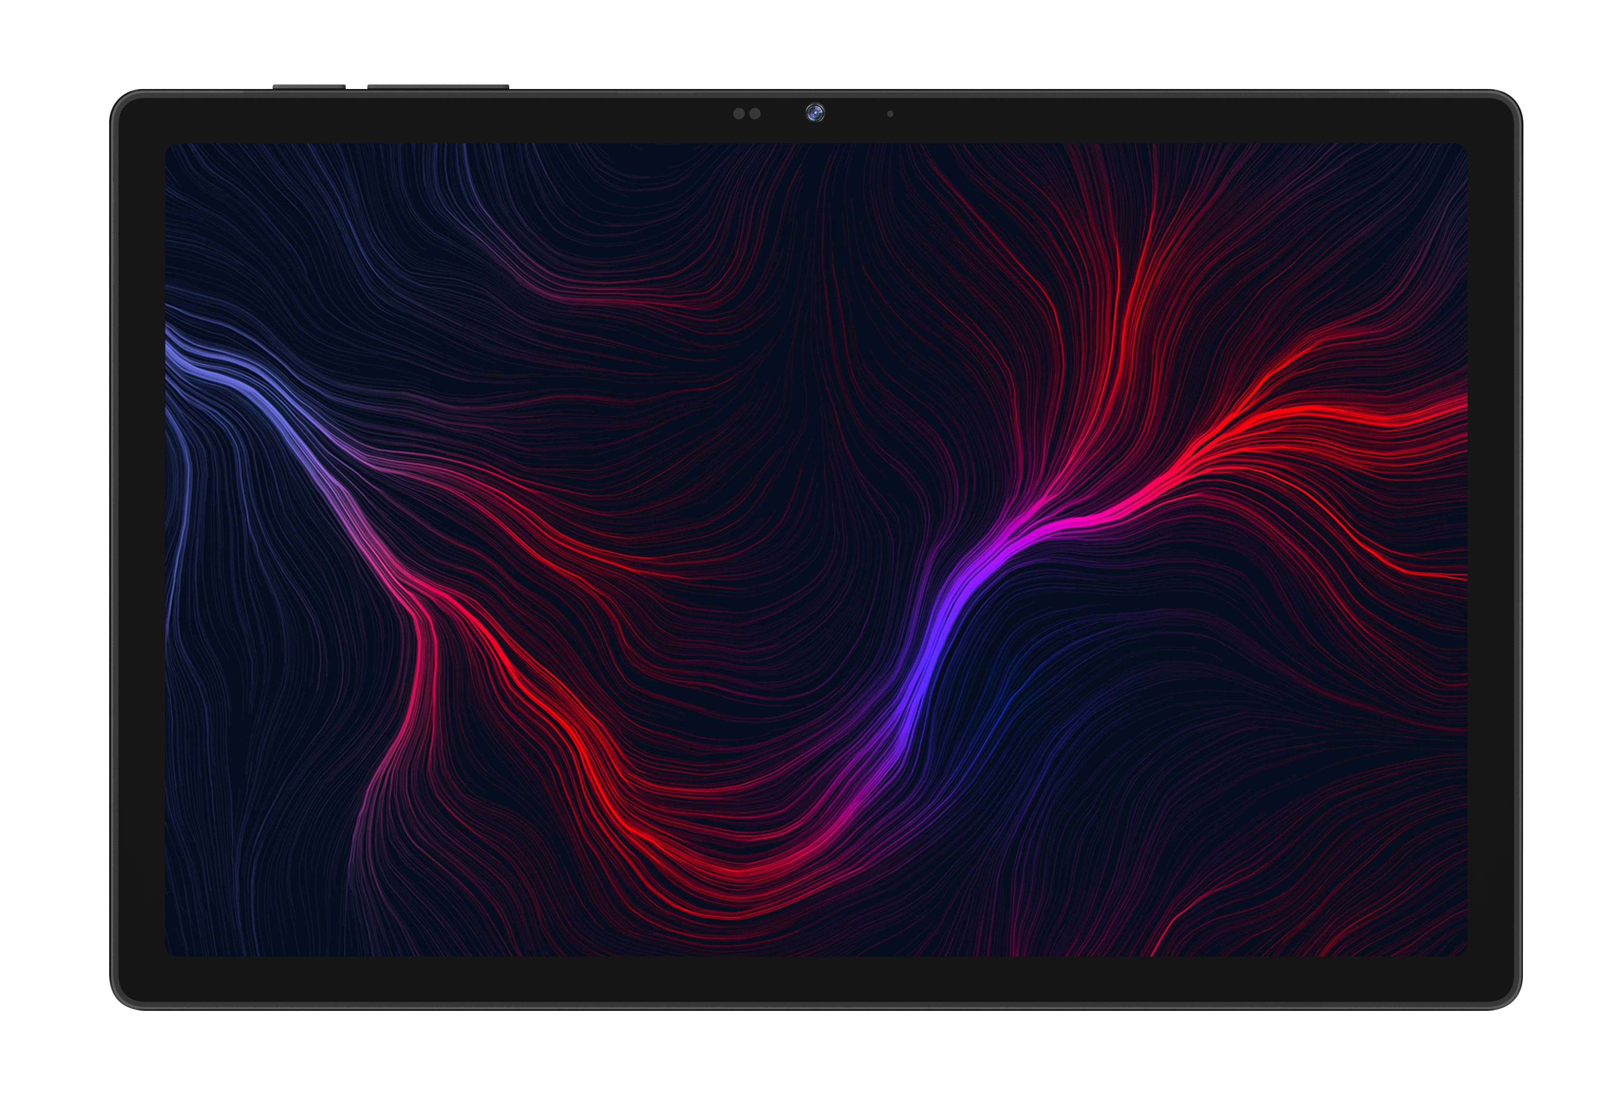
Task: Tap the front camera lens
Action: (x=815, y=113)
